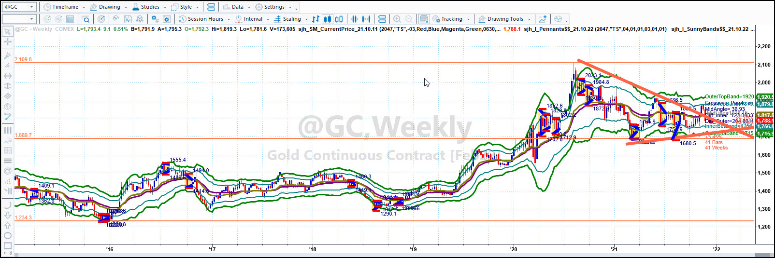Click the chart magnifier search icon
The image size is (775, 258).
tap(86, 19)
